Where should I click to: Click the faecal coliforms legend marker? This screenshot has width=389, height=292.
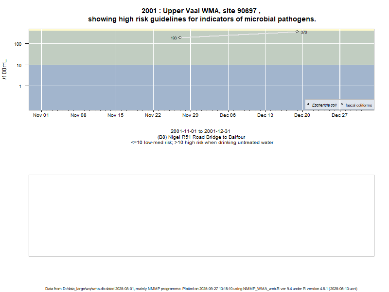tap(342, 105)
